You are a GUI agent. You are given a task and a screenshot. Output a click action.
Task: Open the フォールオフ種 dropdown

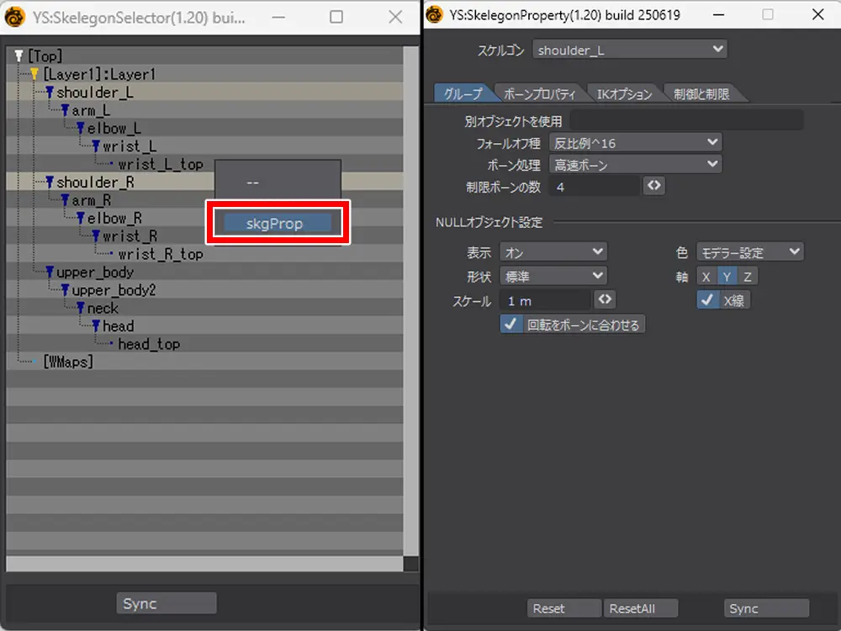635,143
